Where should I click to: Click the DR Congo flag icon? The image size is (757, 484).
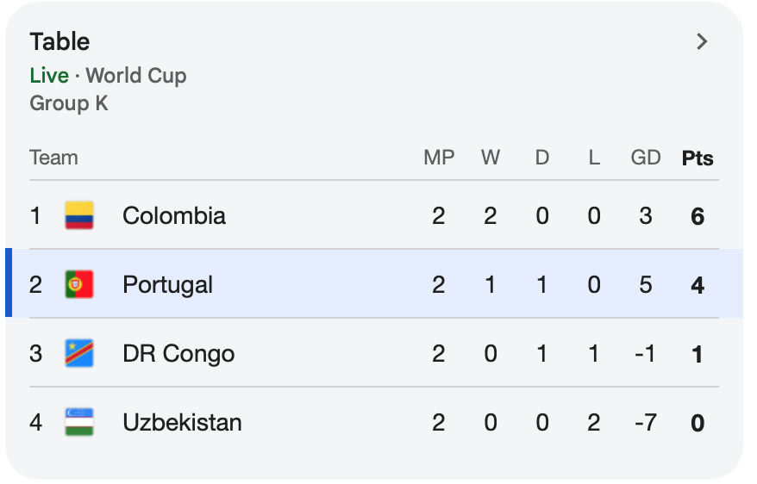(79, 353)
